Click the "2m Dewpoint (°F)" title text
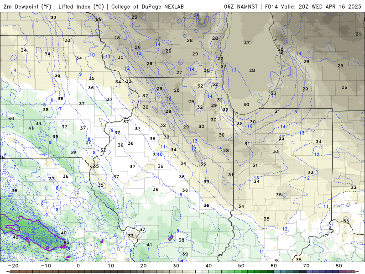This screenshot has height=274, width=365. click(x=27, y=6)
